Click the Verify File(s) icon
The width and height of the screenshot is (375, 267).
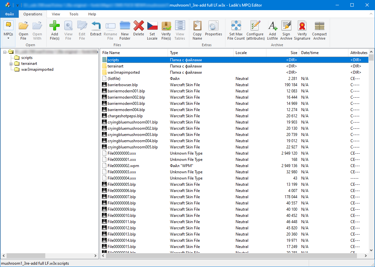166,26
